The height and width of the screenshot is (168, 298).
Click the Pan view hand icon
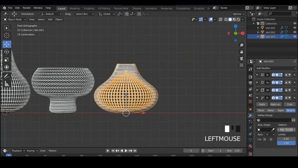click(x=241, y=52)
